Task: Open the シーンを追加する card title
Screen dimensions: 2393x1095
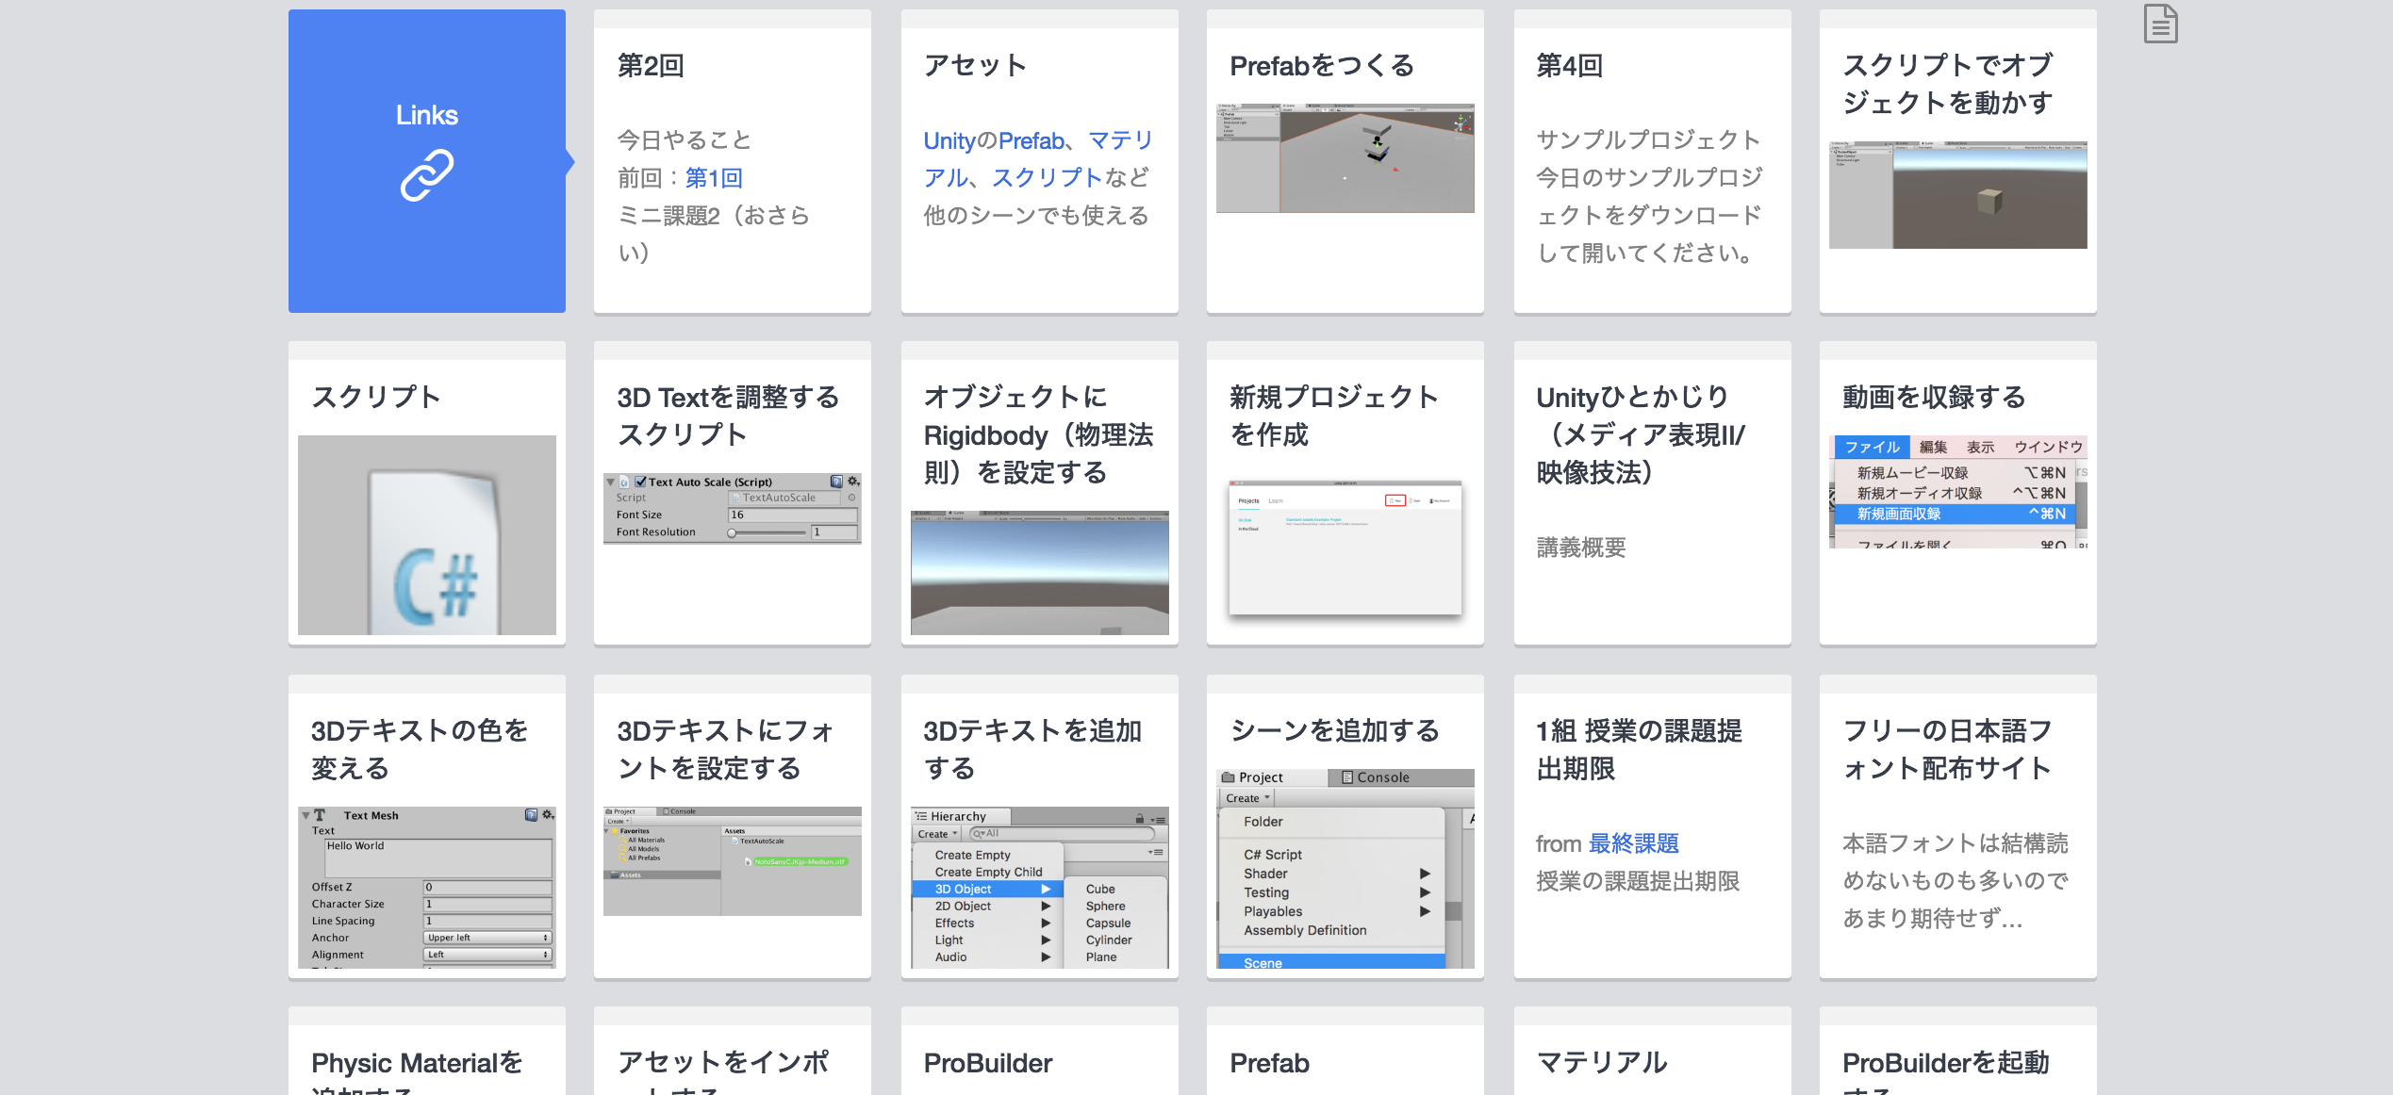Action: click(1335, 730)
